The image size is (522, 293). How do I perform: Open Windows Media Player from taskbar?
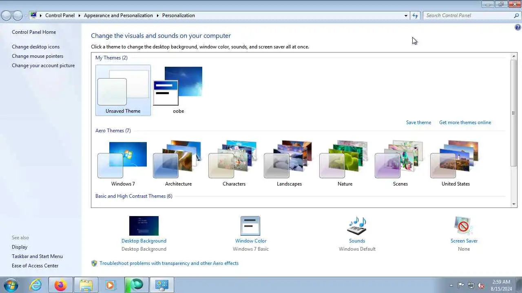tap(111, 285)
